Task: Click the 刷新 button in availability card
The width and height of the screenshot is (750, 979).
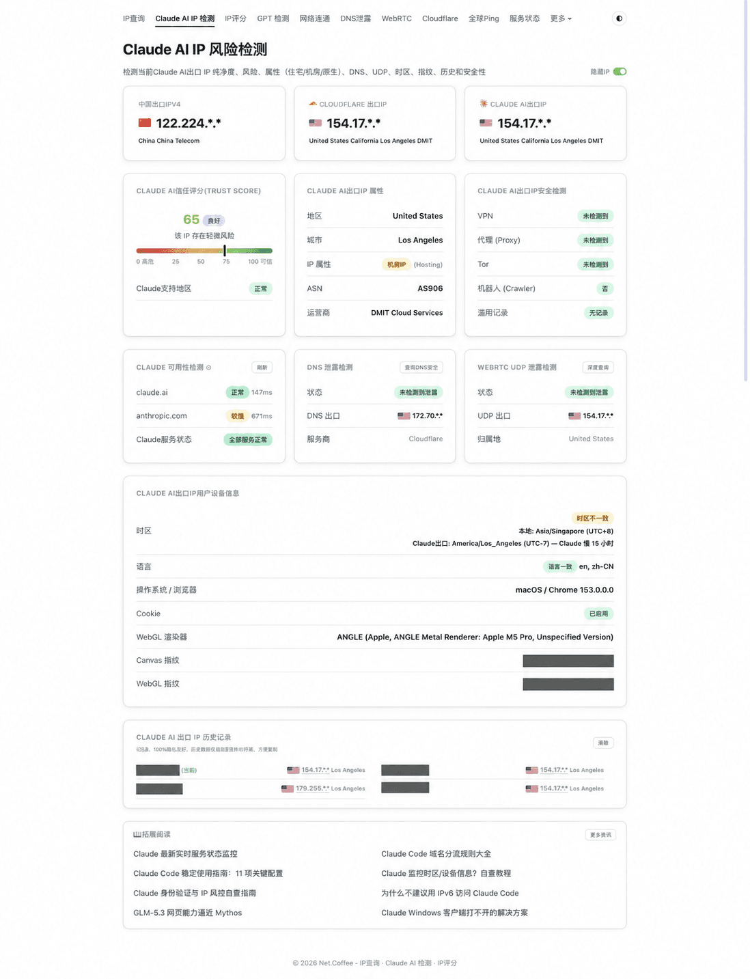Action: click(262, 368)
